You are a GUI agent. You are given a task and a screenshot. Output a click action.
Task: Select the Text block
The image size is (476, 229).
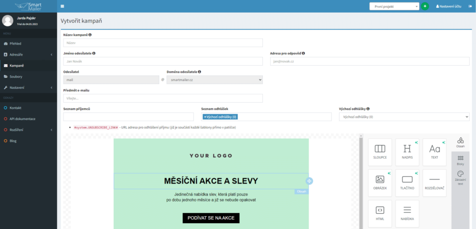tap(434, 152)
